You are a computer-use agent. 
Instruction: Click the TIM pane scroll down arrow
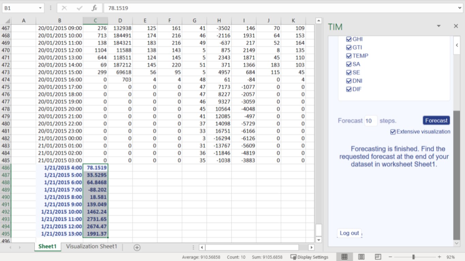point(456,243)
